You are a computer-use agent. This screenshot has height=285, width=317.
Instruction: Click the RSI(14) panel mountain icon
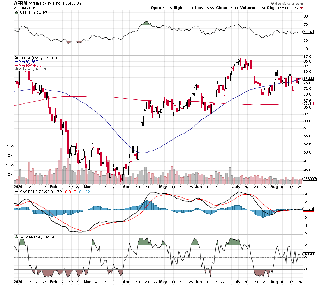17,13
